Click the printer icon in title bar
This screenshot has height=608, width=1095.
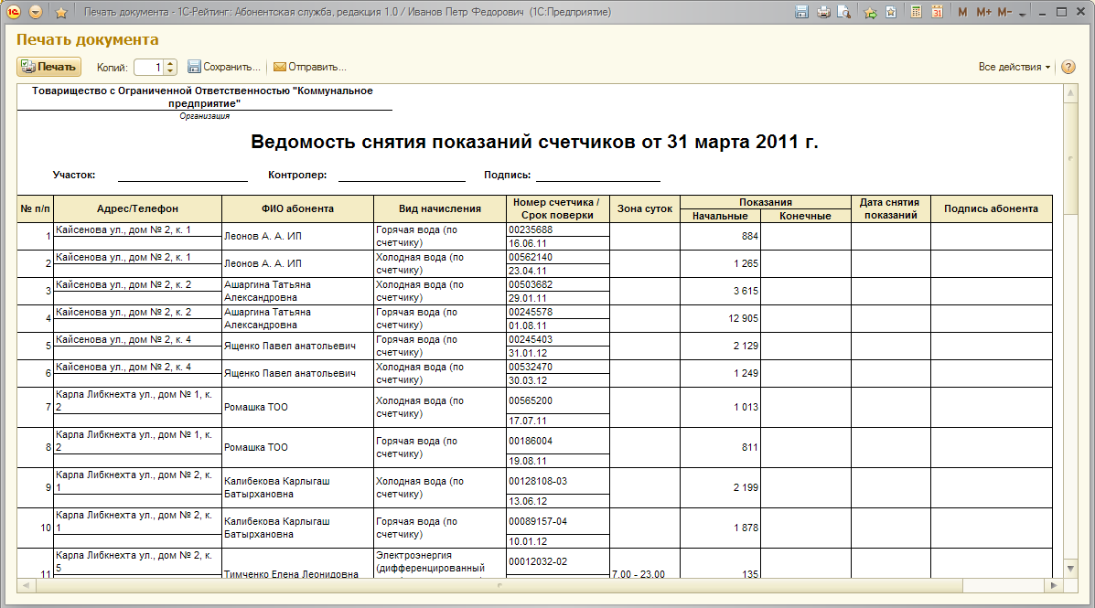823,13
